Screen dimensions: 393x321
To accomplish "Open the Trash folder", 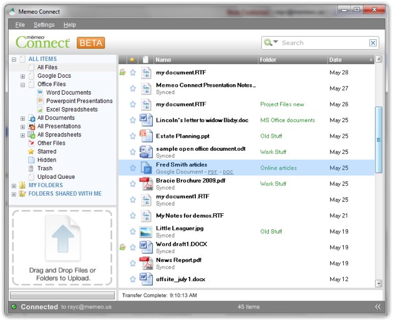I will [45, 168].
